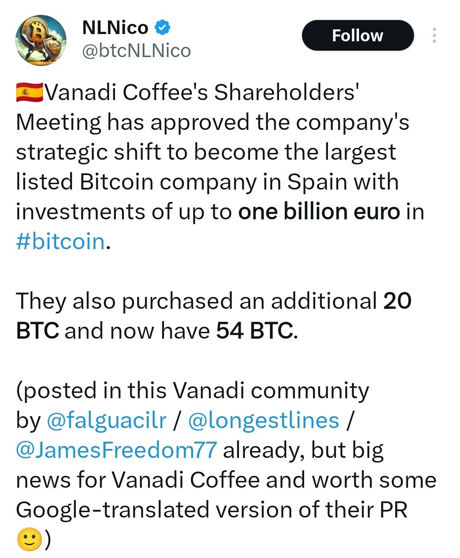The height and width of the screenshot is (558, 460).
Task: Open the #bitcoin hashtag
Action: click(60, 242)
